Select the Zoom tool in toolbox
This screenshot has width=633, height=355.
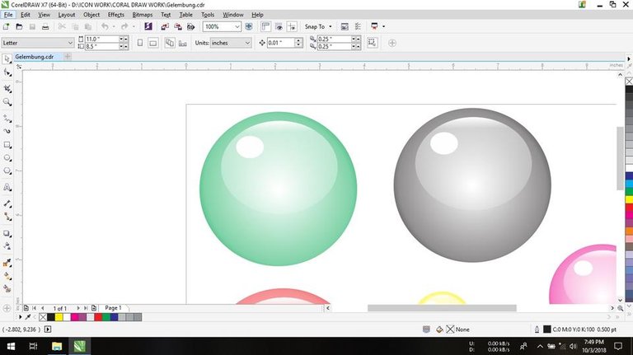pos(7,102)
